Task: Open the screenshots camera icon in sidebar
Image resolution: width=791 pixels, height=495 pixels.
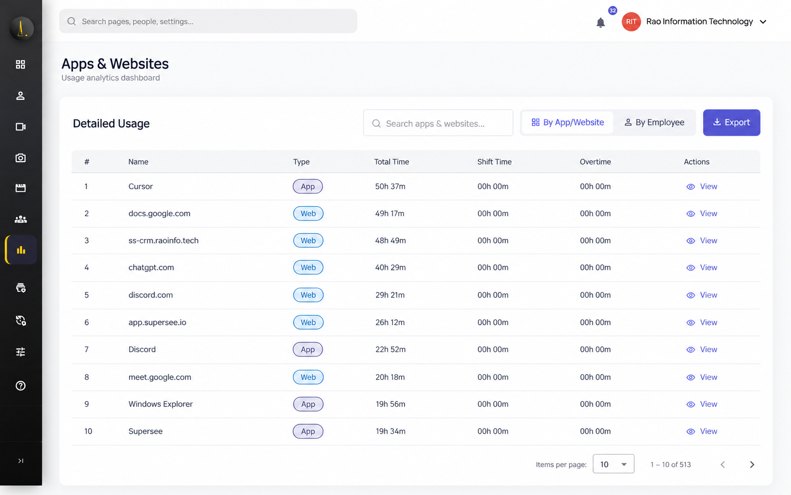Action: (x=20, y=158)
